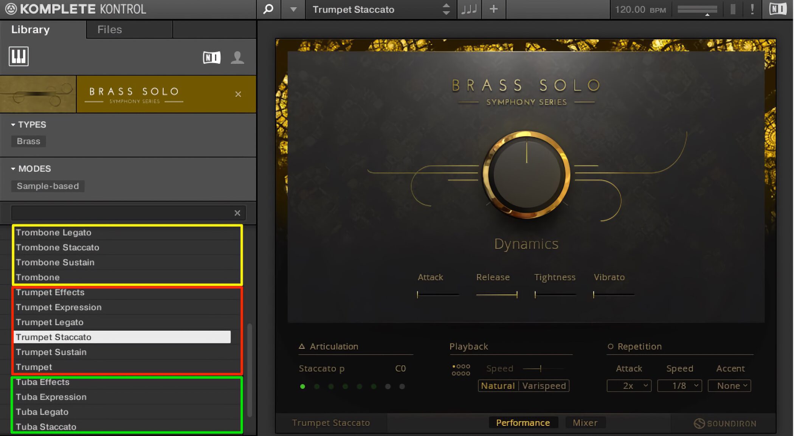Click the preset name stepper arrows
This screenshot has height=436, width=794.
[446, 9]
